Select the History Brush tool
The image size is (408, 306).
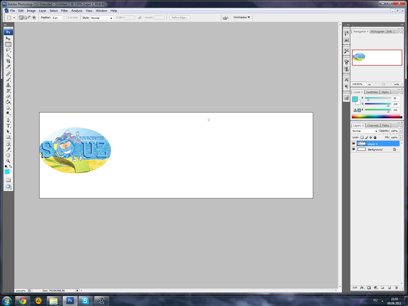[x=8, y=91]
